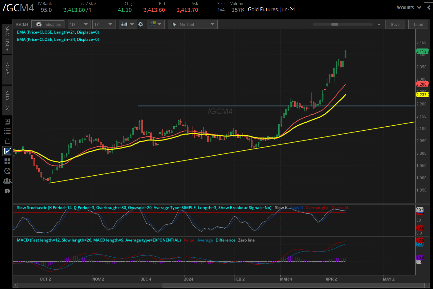Toggle the MACD Difference display
The image size is (433, 289).
click(225, 240)
